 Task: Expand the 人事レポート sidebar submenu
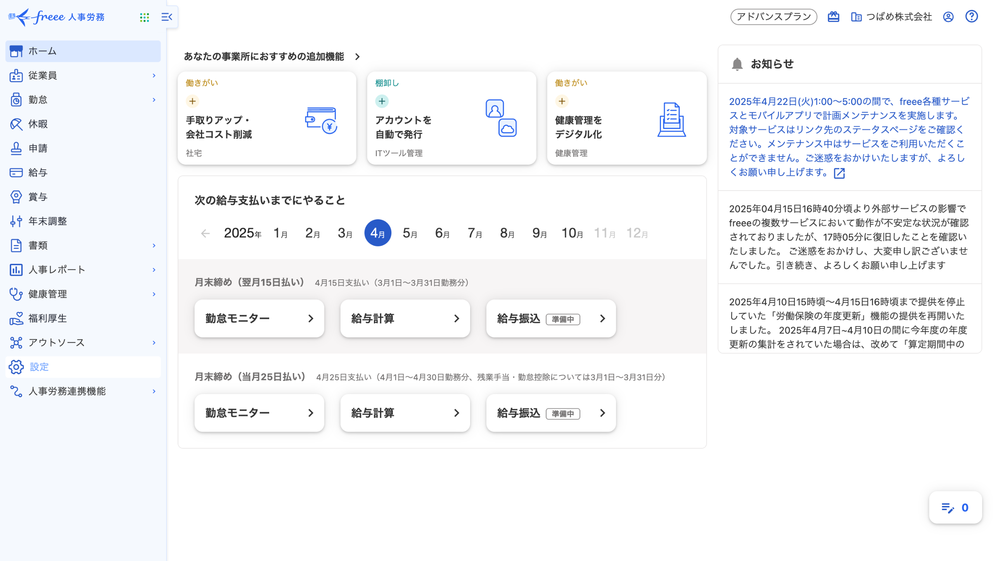tap(154, 270)
